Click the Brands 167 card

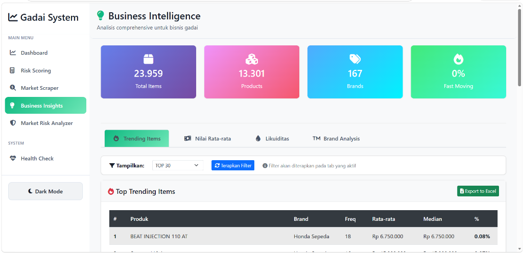coord(355,72)
